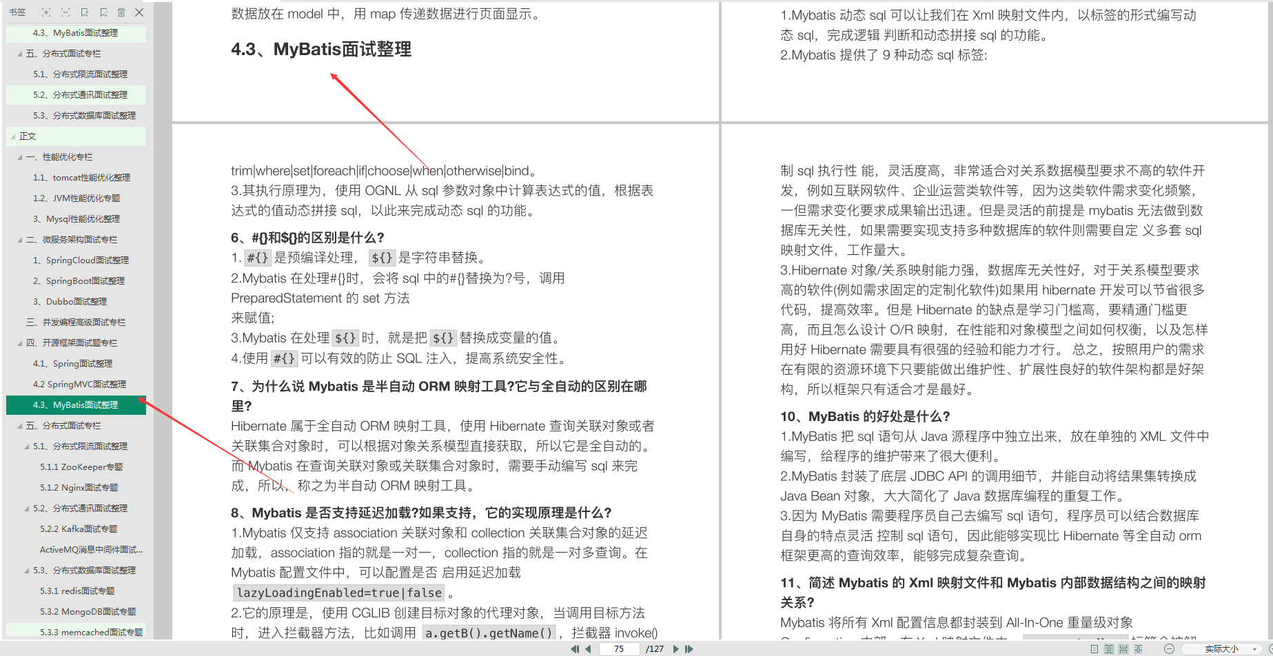This screenshot has width=1273, height=656.
Task: Open bookmark 三、并发编程高级面试专栏
Action: click(x=76, y=322)
